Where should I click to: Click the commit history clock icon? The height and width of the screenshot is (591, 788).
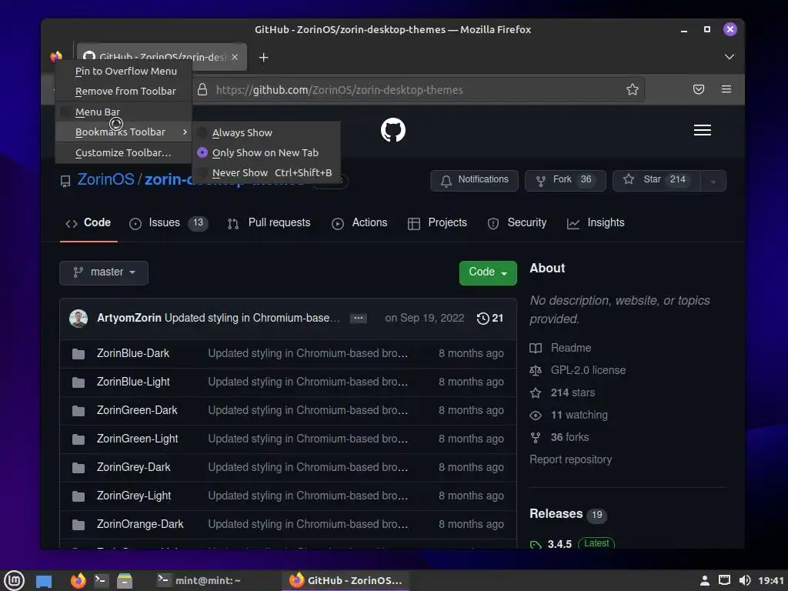pos(482,318)
